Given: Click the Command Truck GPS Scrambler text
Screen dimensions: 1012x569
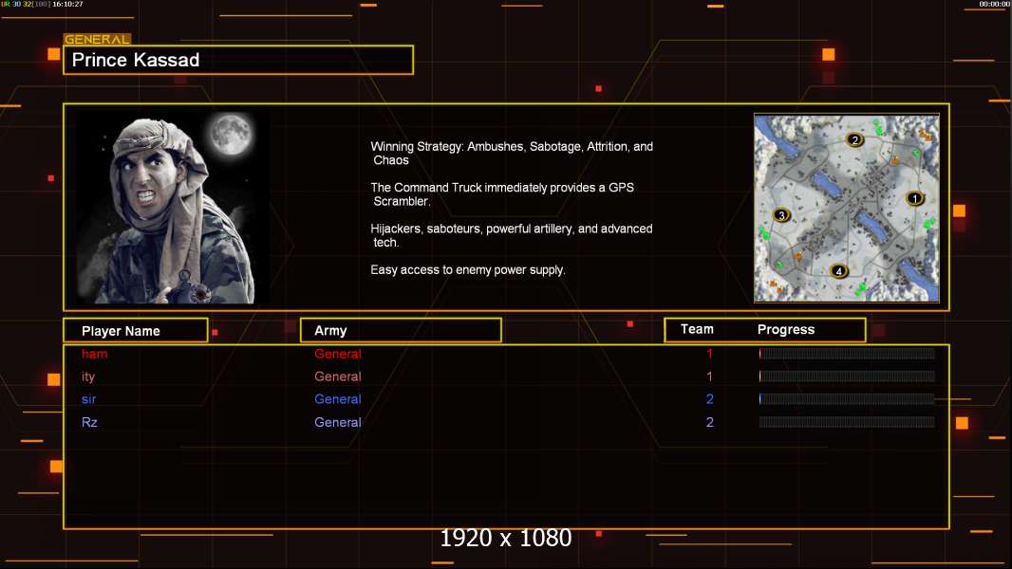Looking at the screenshot, I should (502, 194).
